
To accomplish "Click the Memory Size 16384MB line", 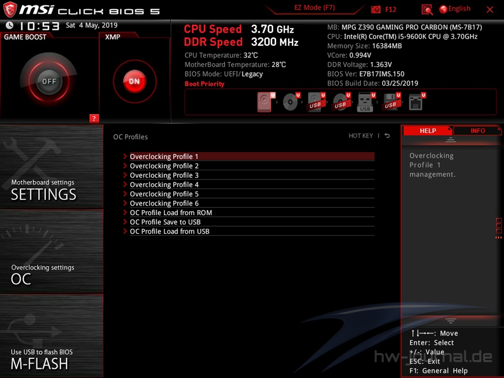I will (x=364, y=46).
